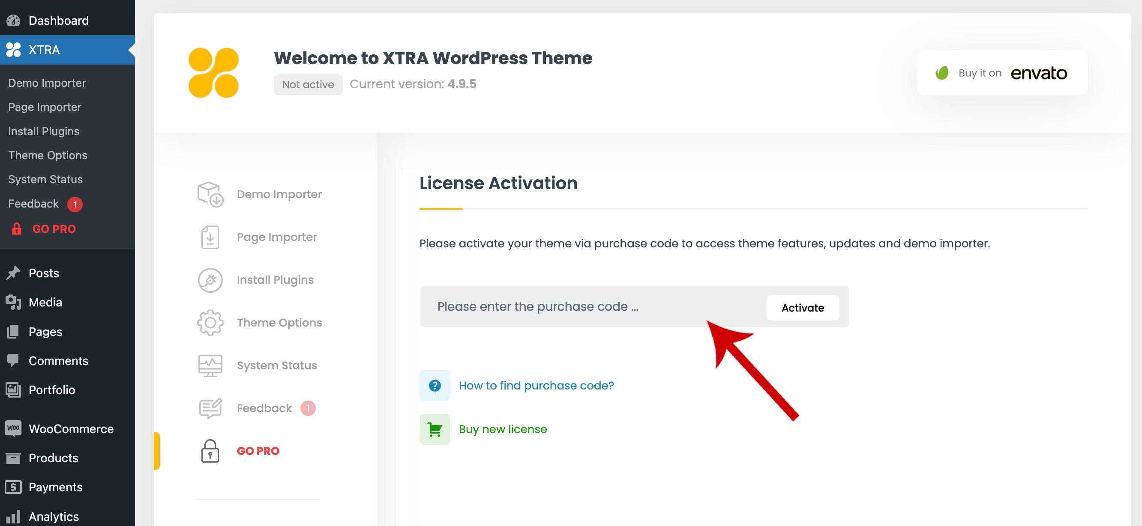1142x526 pixels.
Task: Click the green shopping cart icon
Action: coord(435,429)
